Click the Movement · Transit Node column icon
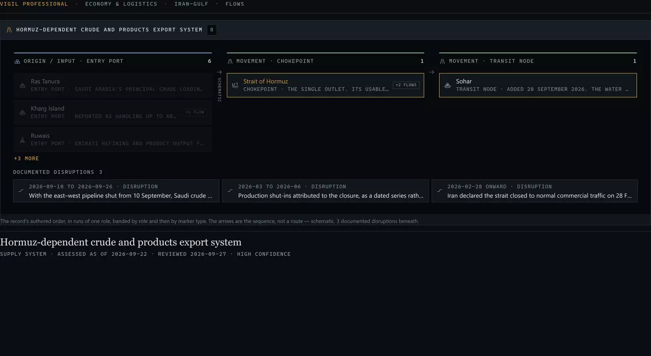 pos(442,61)
